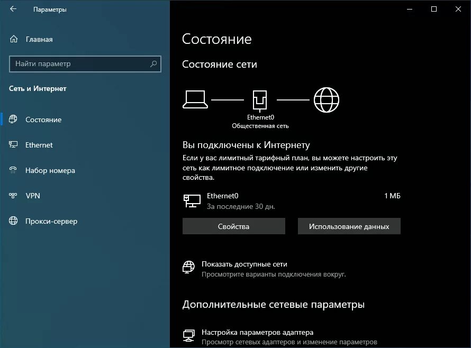Click the globe icon beside Состояние

tap(13, 119)
